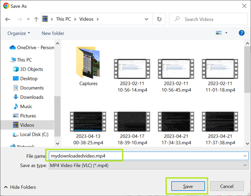Expand the chevron after Videos in path
Viewport: 251px width, 196px height.
pyautogui.click(x=98, y=19)
